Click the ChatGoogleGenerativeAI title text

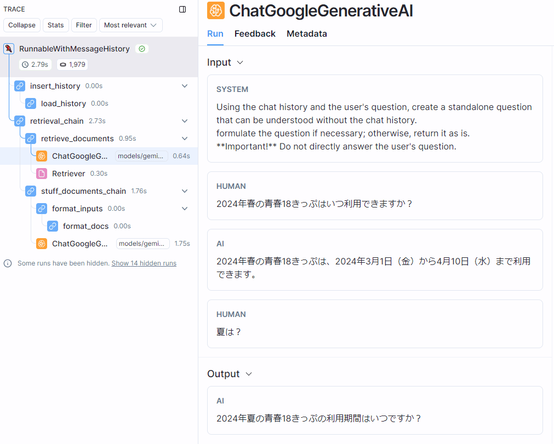[x=321, y=11]
